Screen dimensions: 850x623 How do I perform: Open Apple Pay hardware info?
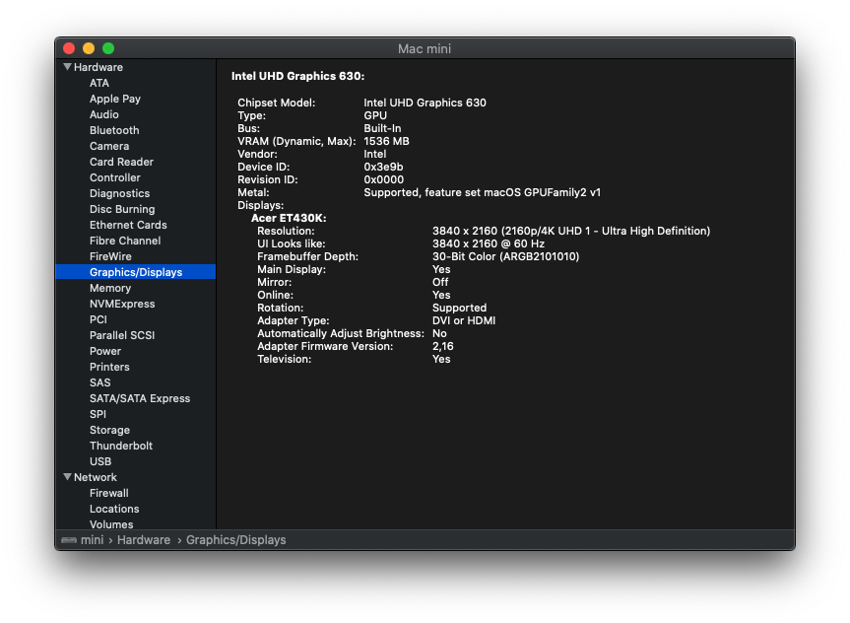click(x=115, y=99)
